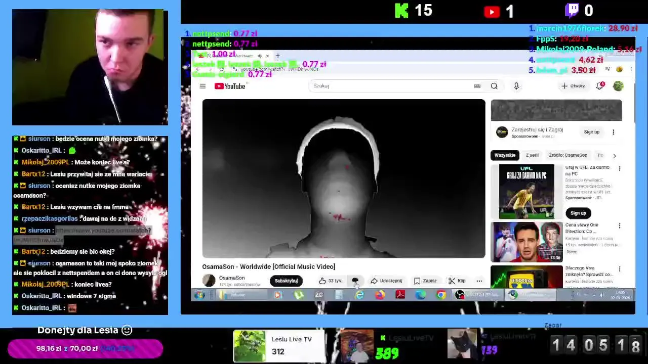Image resolution: width=648 pixels, height=364 pixels.
Task: Dislike the OsamaSon video
Action: (x=355, y=281)
